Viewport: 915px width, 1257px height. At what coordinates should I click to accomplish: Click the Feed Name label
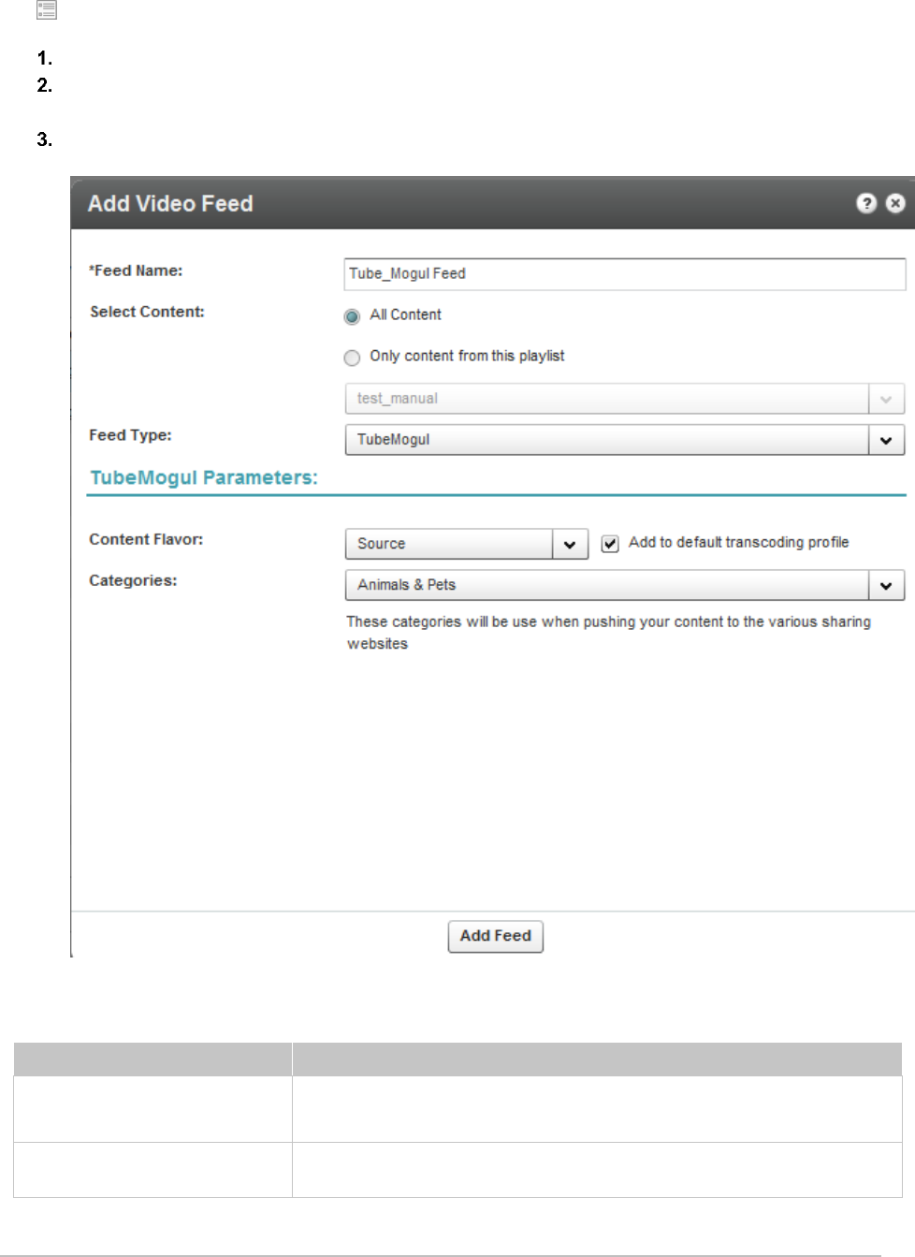[x=137, y=270]
